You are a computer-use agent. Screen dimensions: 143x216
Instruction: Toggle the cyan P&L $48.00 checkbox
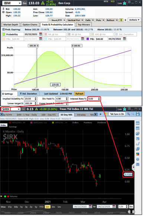[46, 39]
